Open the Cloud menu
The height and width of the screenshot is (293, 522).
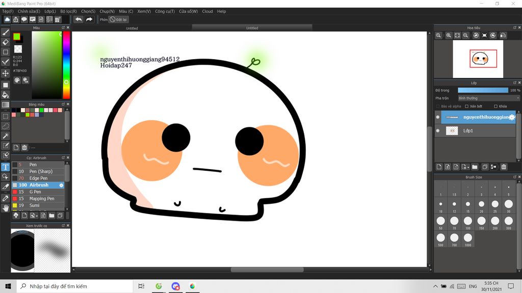click(207, 11)
